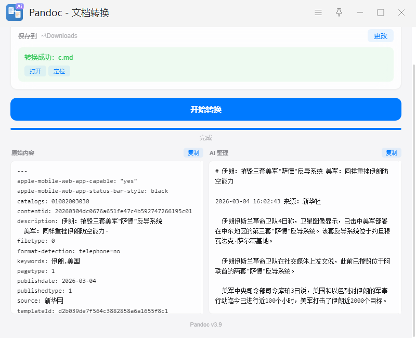Click the blue conversion progress bar

point(206,128)
